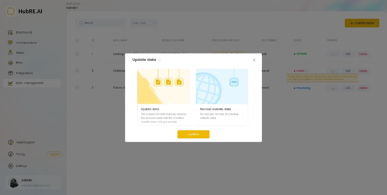Check the checkbox for row ID 2
This screenshot has width=387, height=195.
77,71
